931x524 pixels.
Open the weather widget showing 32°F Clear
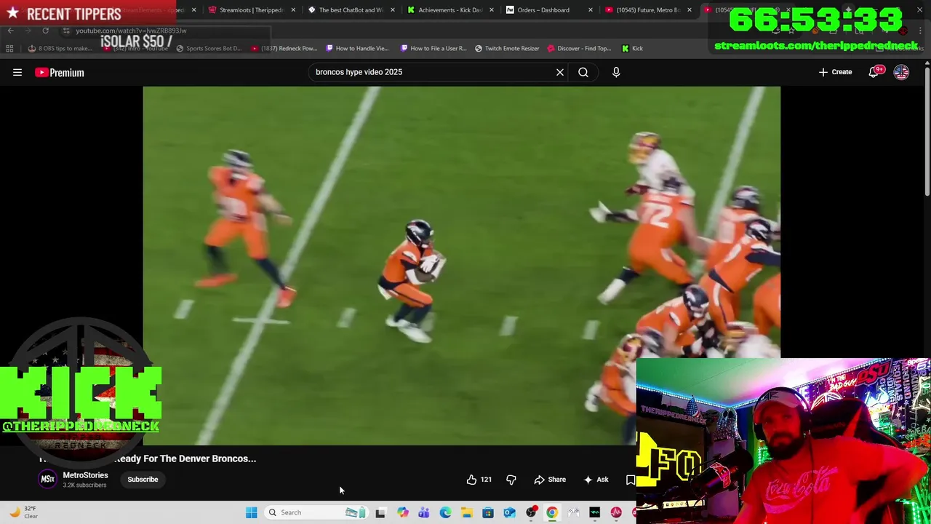point(23,512)
